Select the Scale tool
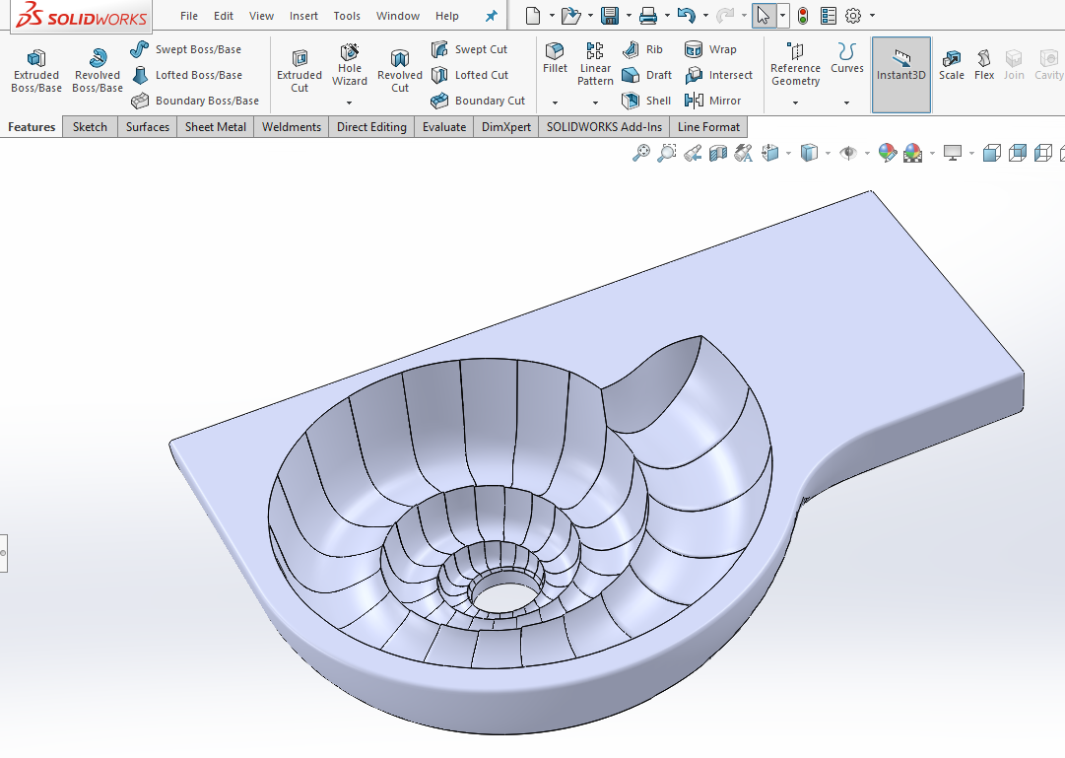 [951, 66]
